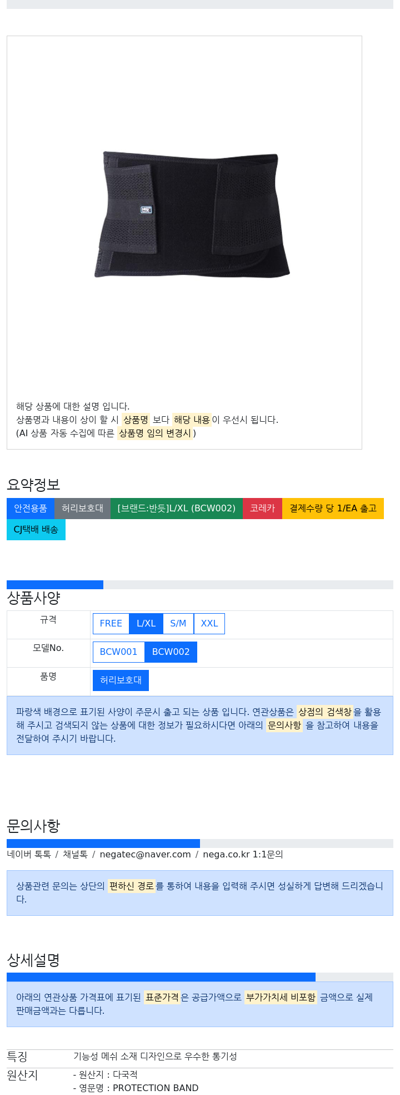Select the FREE size option
Viewport: 400px width, 1095px height.
click(x=111, y=624)
